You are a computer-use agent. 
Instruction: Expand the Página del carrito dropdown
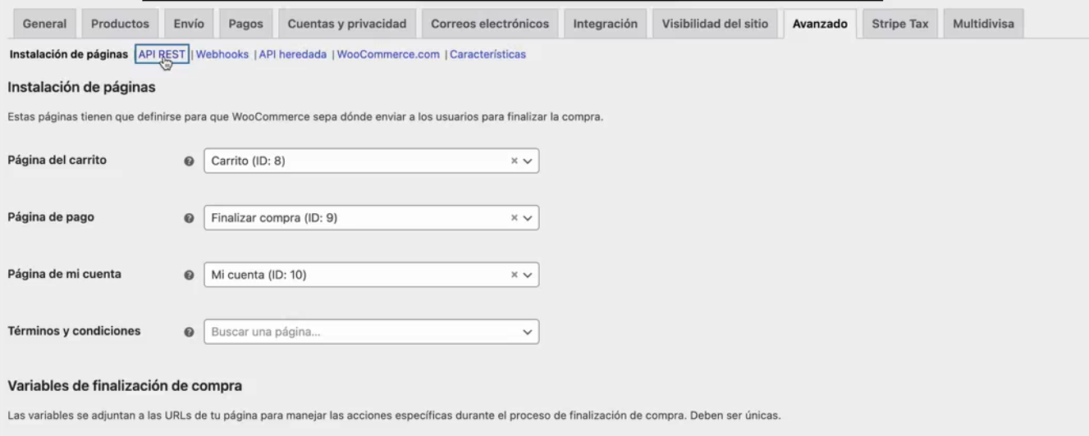528,161
